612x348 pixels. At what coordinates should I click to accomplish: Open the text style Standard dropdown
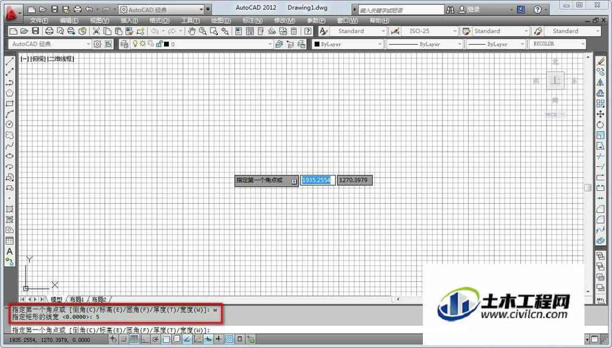point(383,31)
